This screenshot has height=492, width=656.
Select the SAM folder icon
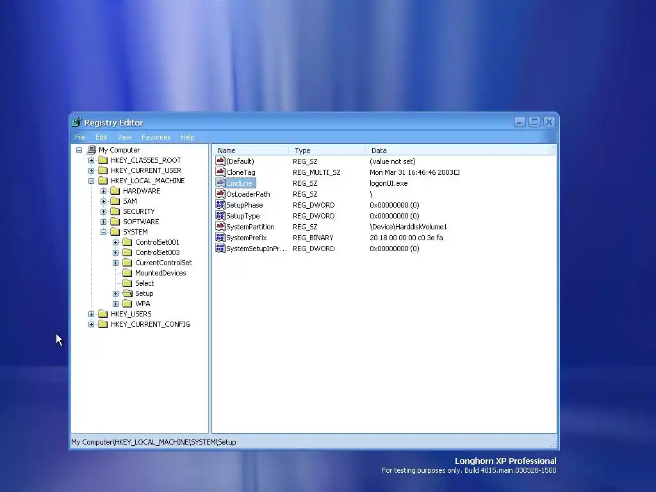[115, 201]
